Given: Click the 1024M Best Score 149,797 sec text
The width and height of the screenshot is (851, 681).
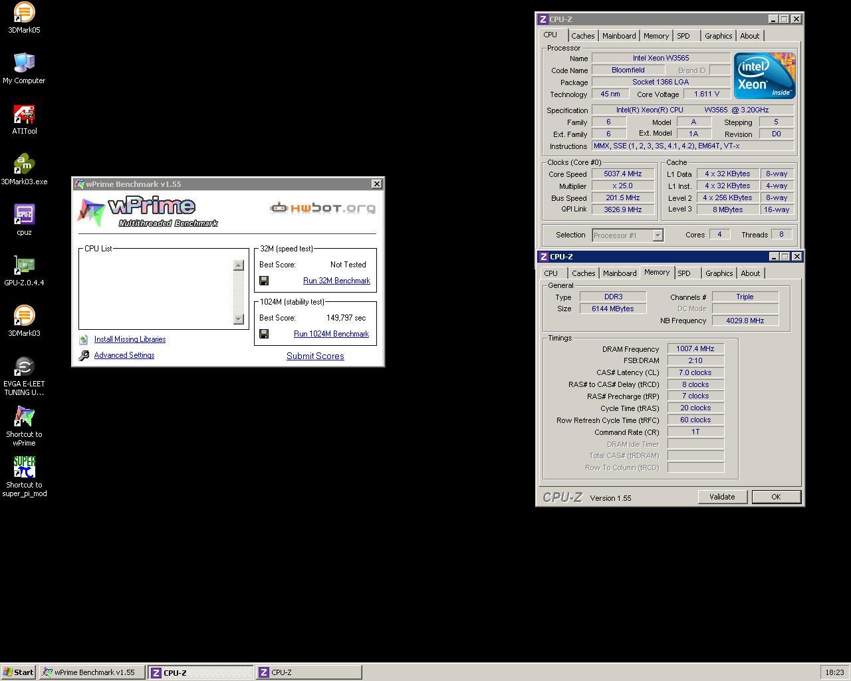Looking at the screenshot, I should click(346, 318).
